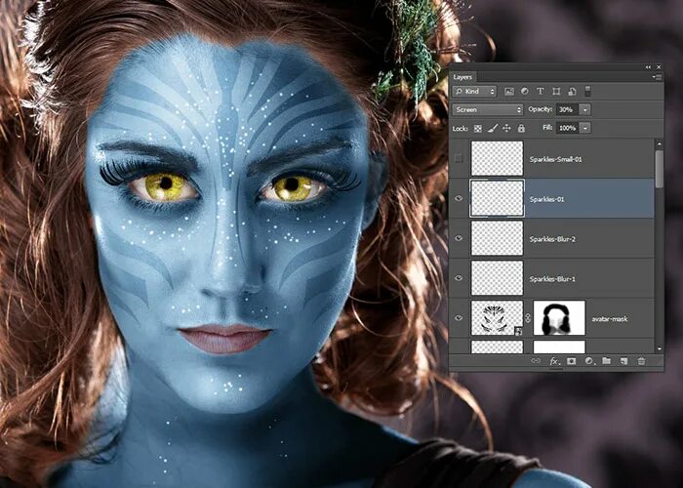Screen dimensions: 683x488
Task: Lock all padlock icon
Action: click(x=521, y=128)
